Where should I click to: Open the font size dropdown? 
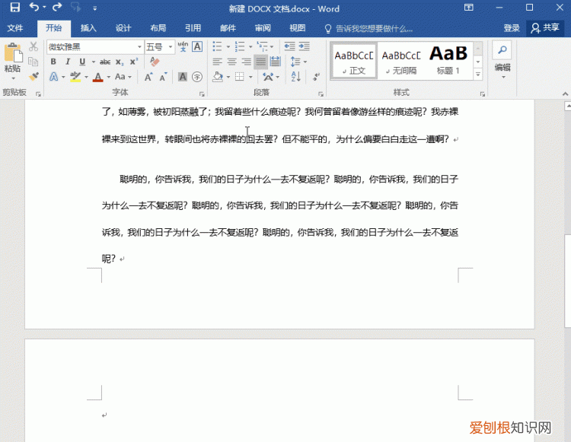coord(171,47)
